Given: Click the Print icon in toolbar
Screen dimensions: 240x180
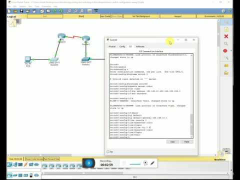Looking at the screenshot, I should pos(27,11).
